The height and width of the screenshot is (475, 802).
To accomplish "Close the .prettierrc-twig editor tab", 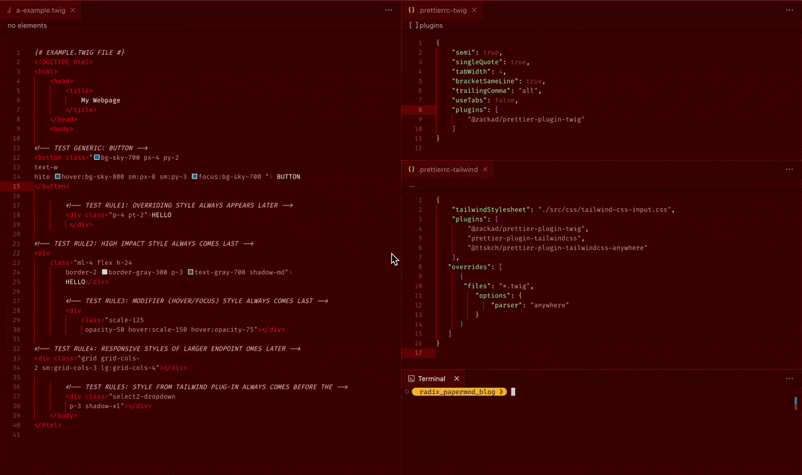I will pyautogui.click(x=474, y=10).
